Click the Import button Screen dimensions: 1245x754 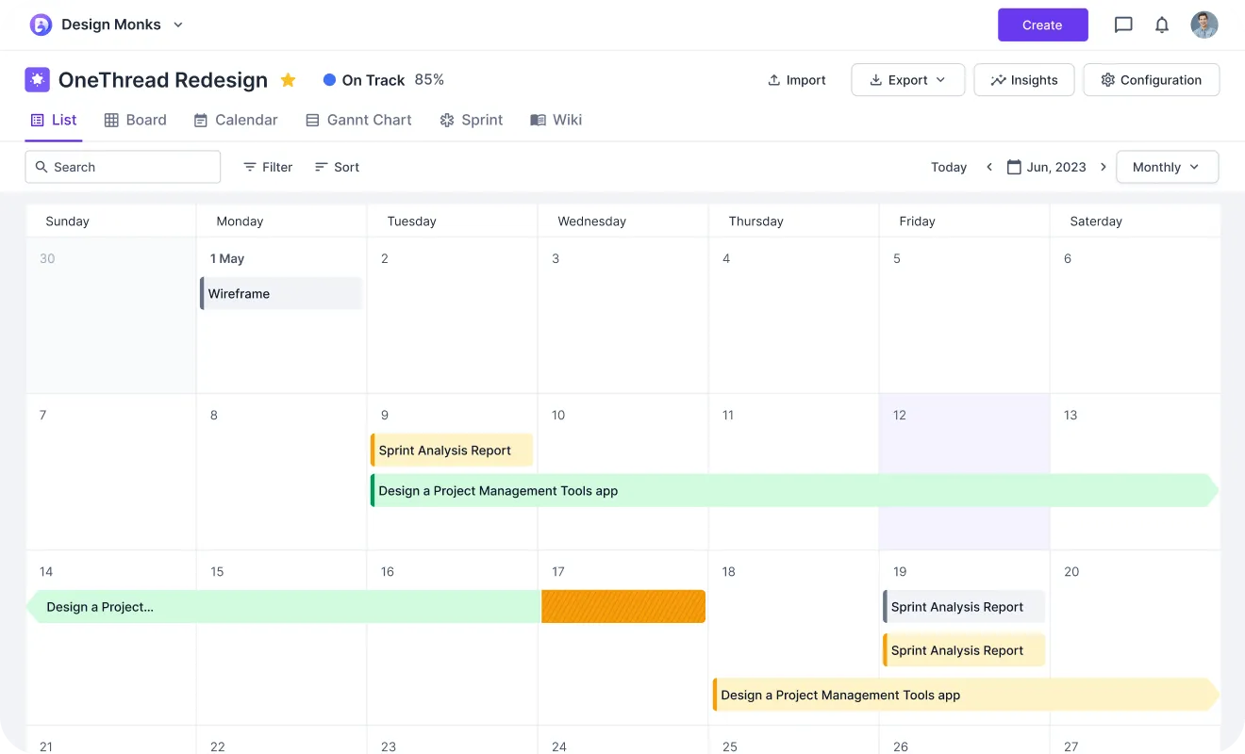tap(797, 80)
